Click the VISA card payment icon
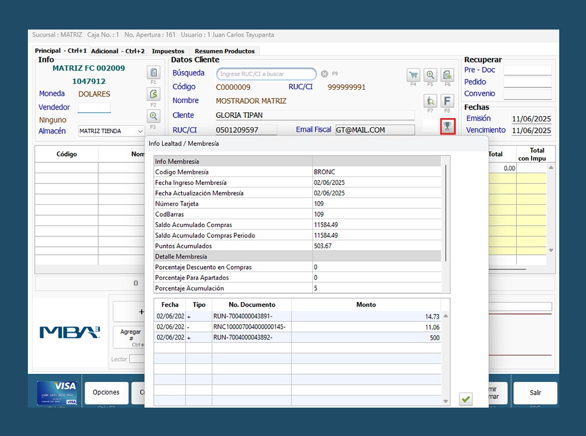 tap(57, 393)
